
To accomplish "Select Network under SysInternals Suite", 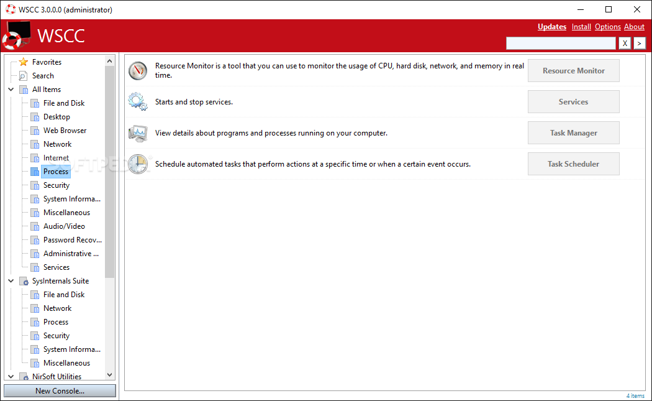I will (57, 308).
